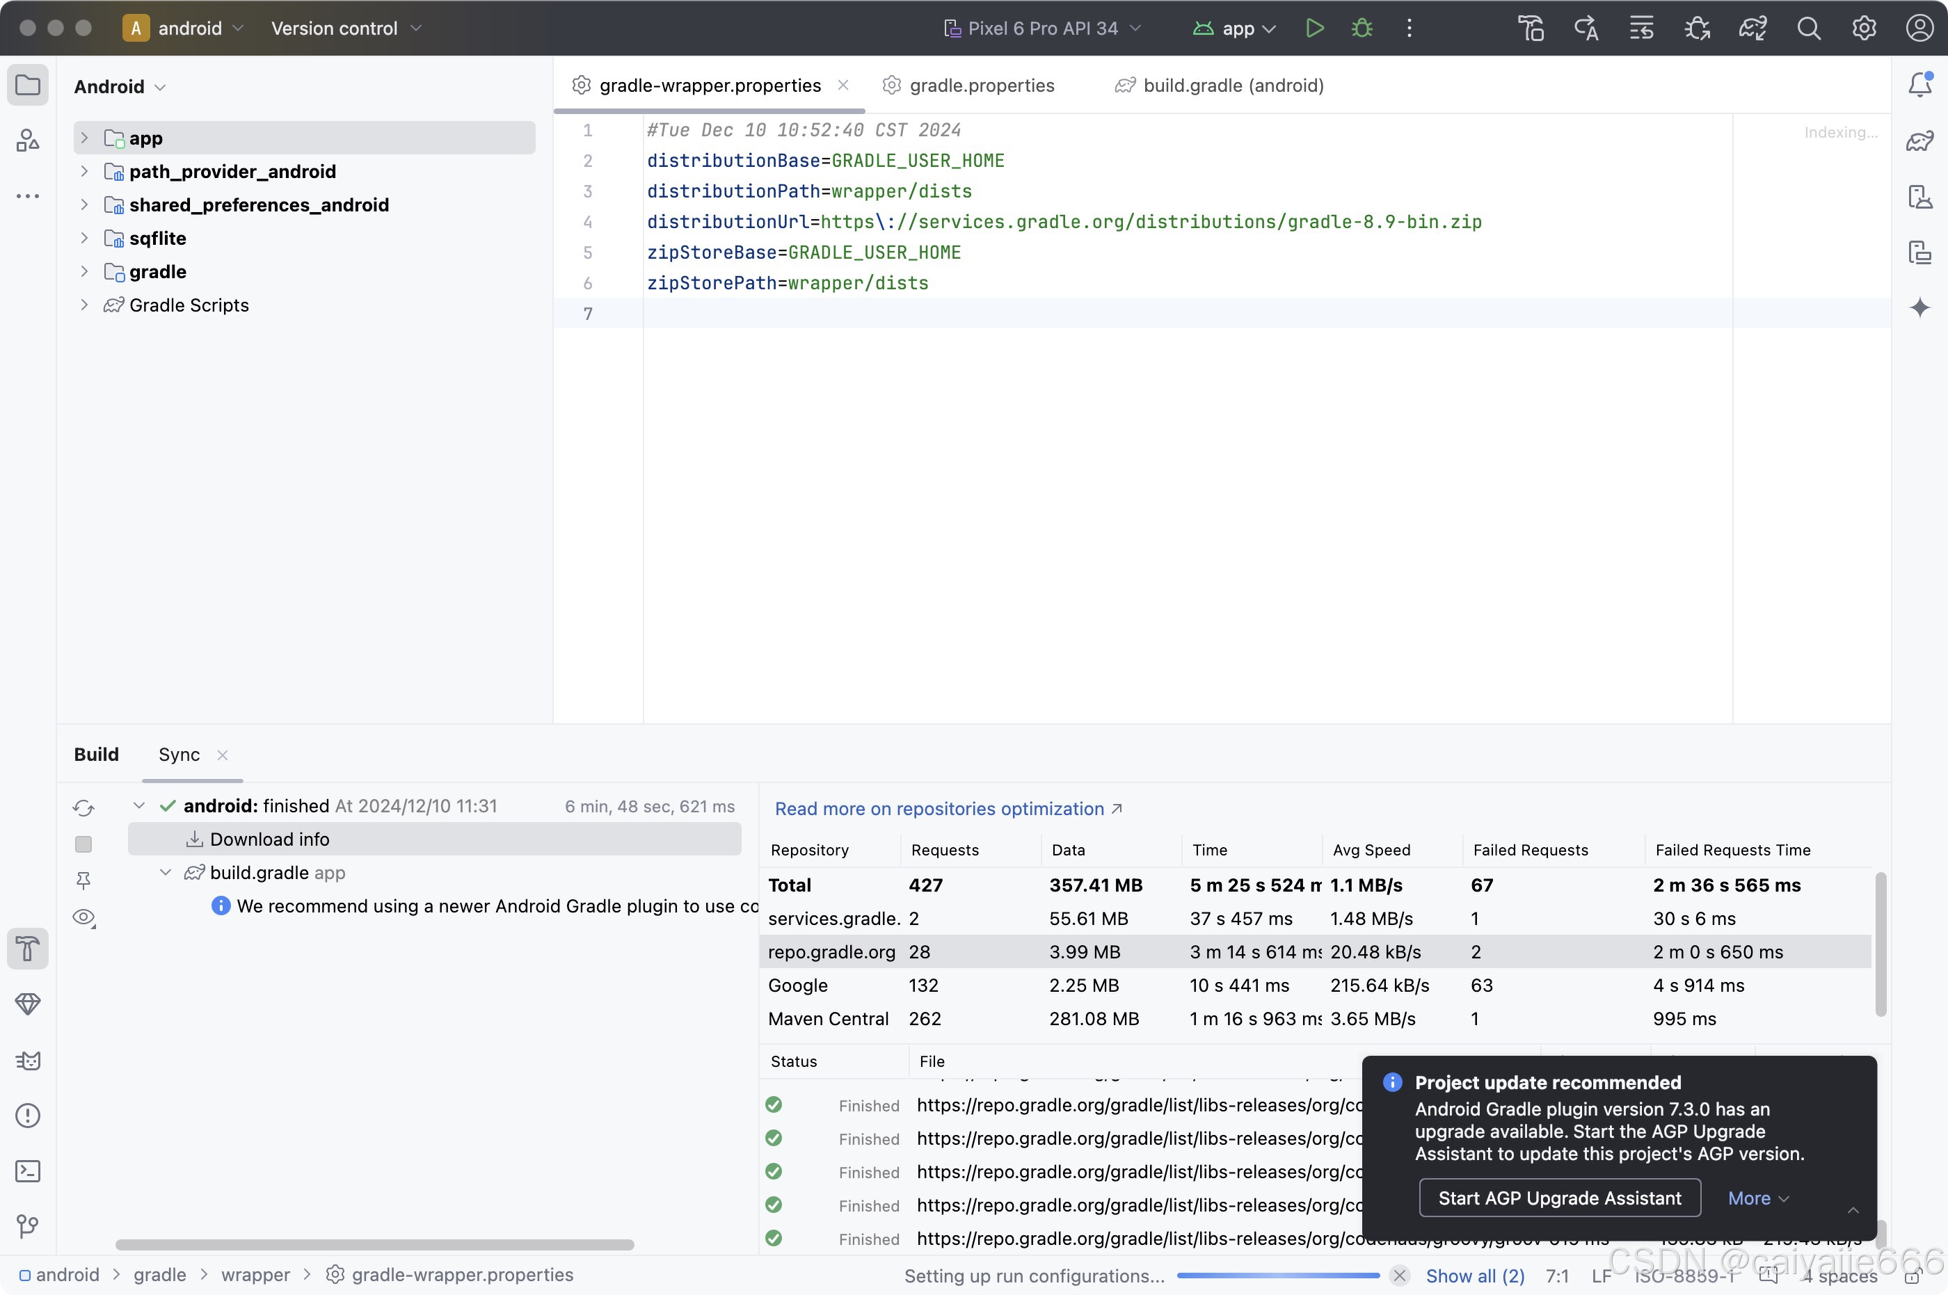1948x1295 pixels.
Task: Open the Gemini sparkle icon
Action: 1920,307
